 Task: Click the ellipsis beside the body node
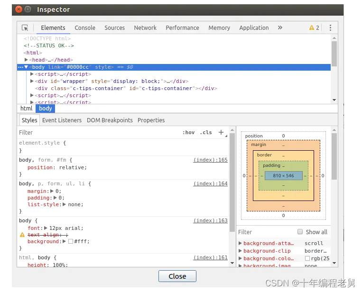[20, 67]
